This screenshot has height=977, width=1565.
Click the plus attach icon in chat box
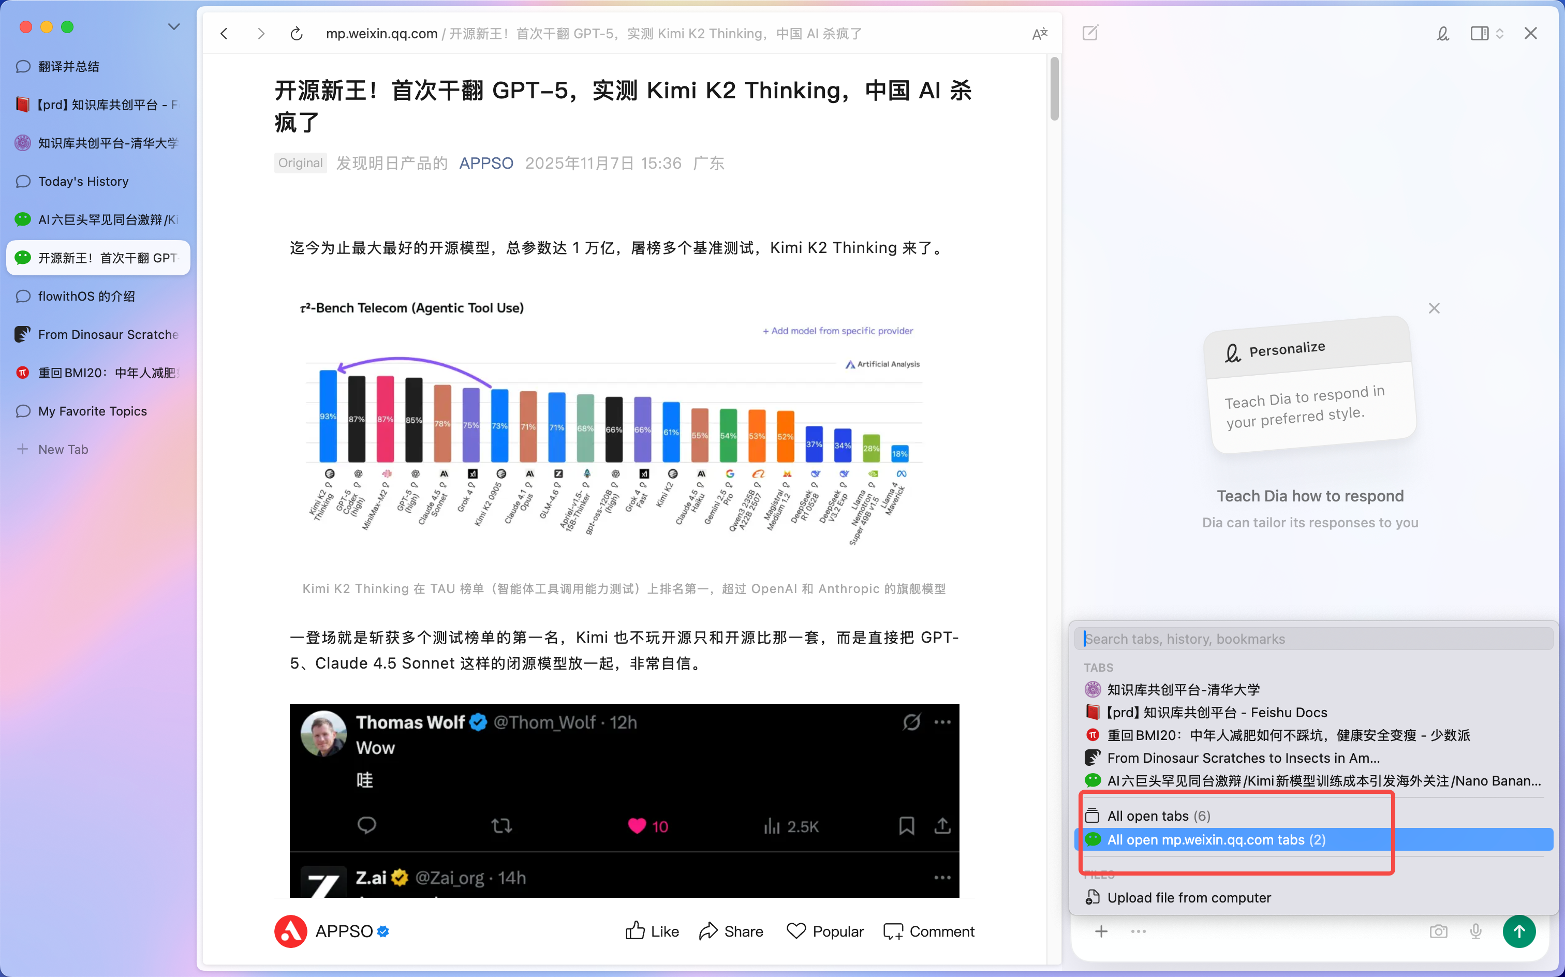pos(1101,931)
